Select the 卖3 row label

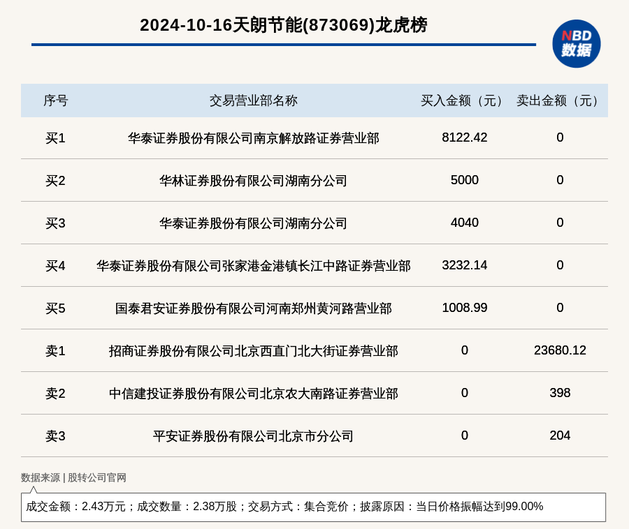(x=55, y=436)
